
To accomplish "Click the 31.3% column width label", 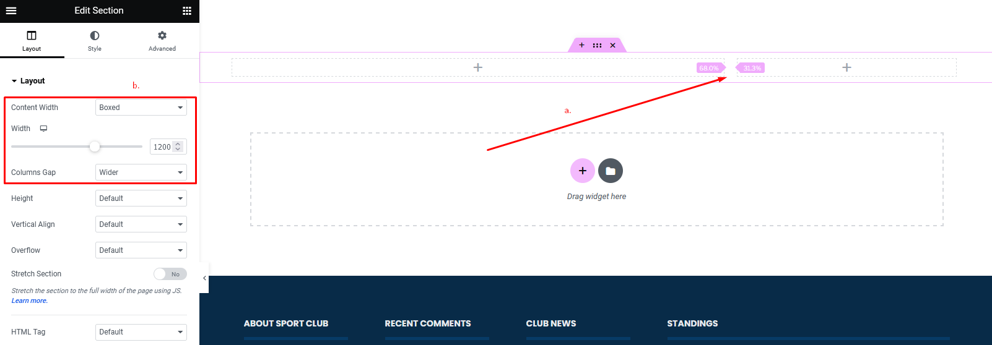I will [x=751, y=68].
